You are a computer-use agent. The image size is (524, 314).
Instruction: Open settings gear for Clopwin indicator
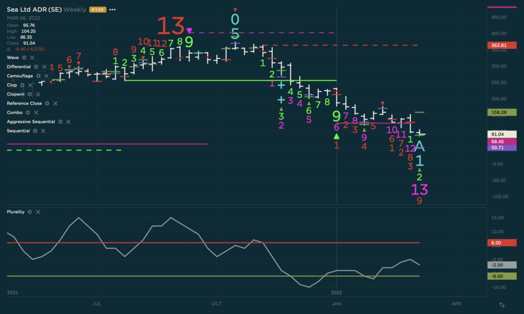pos(30,94)
